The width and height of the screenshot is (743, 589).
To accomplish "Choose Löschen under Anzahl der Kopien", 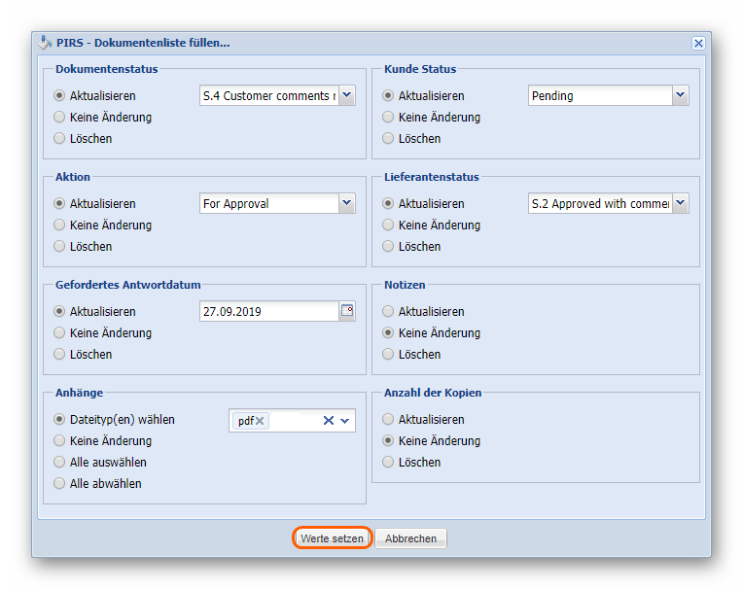I will click(389, 463).
